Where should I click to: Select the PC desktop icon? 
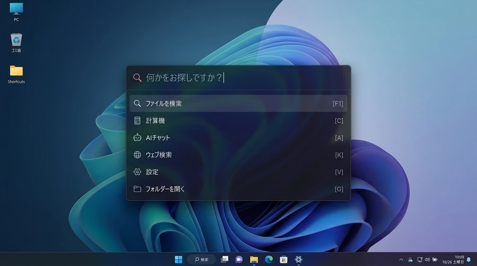click(16, 12)
